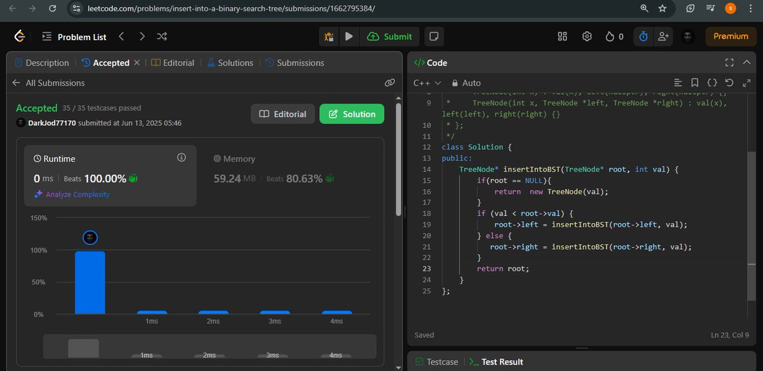Click the submission panel vertical scrollbar
The image size is (763, 371).
[x=399, y=159]
